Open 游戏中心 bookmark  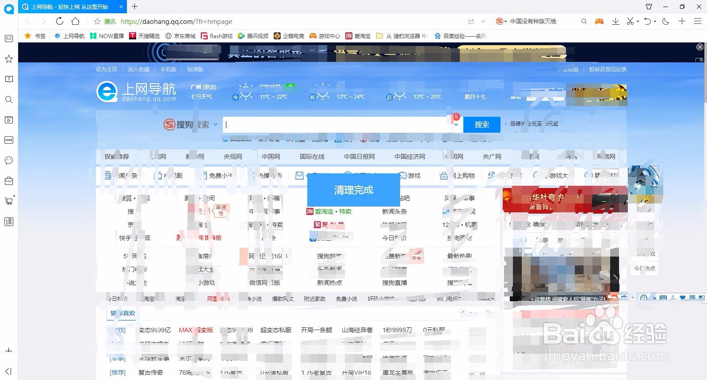pos(325,36)
